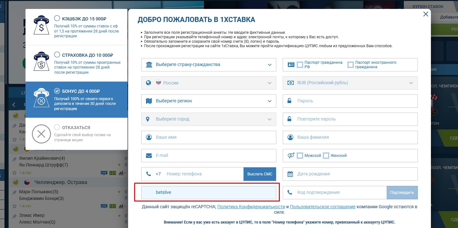The width and height of the screenshot is (458, 228).
Task: Click the pin icon next to Марк Польманс
Action: point(14,193)
